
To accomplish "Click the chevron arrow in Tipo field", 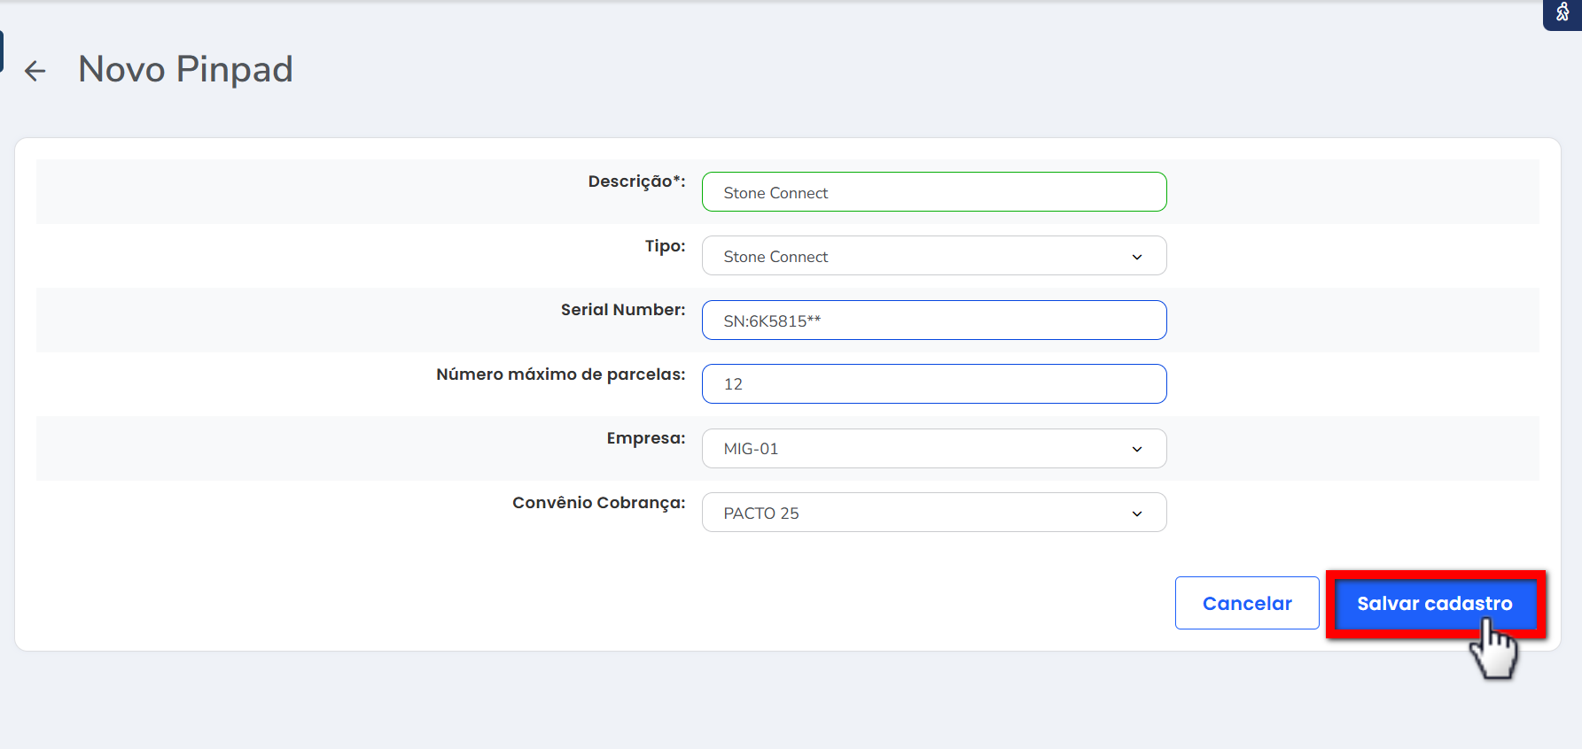I will pos(1137,257).
